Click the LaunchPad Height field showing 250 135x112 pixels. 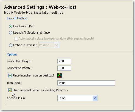[64, 61]
